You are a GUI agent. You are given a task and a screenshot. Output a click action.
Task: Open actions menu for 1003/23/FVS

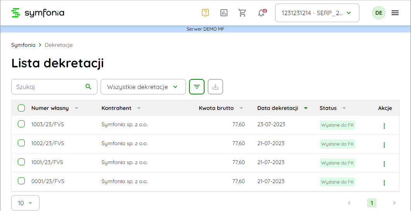coord(384,126)
